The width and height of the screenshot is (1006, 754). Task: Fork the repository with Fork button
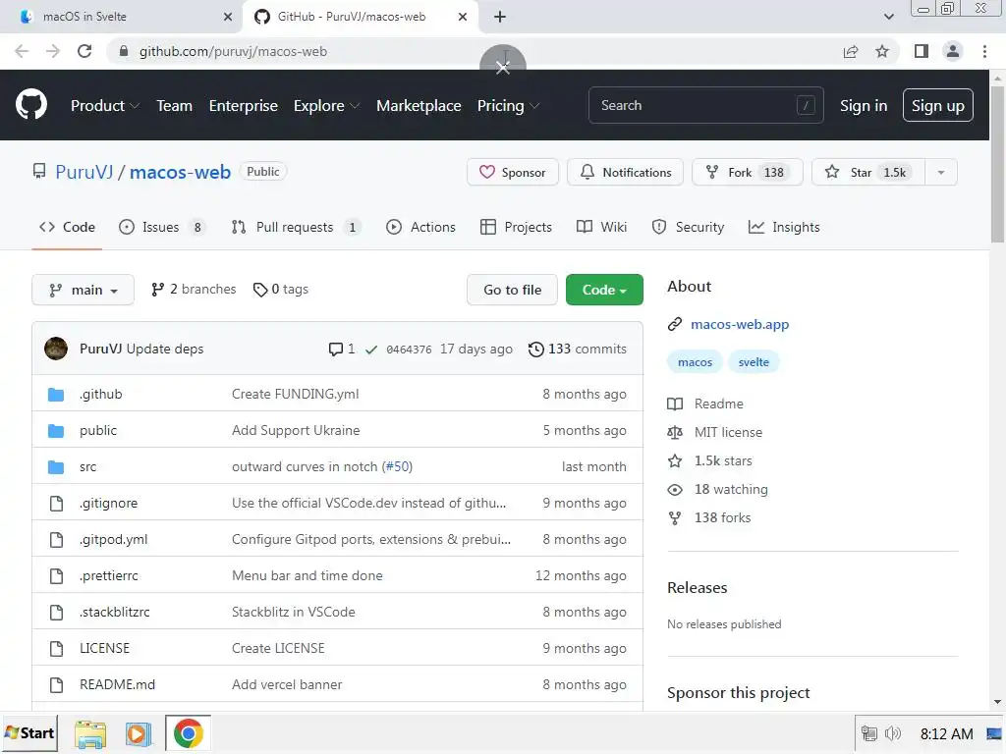(747, 173)
